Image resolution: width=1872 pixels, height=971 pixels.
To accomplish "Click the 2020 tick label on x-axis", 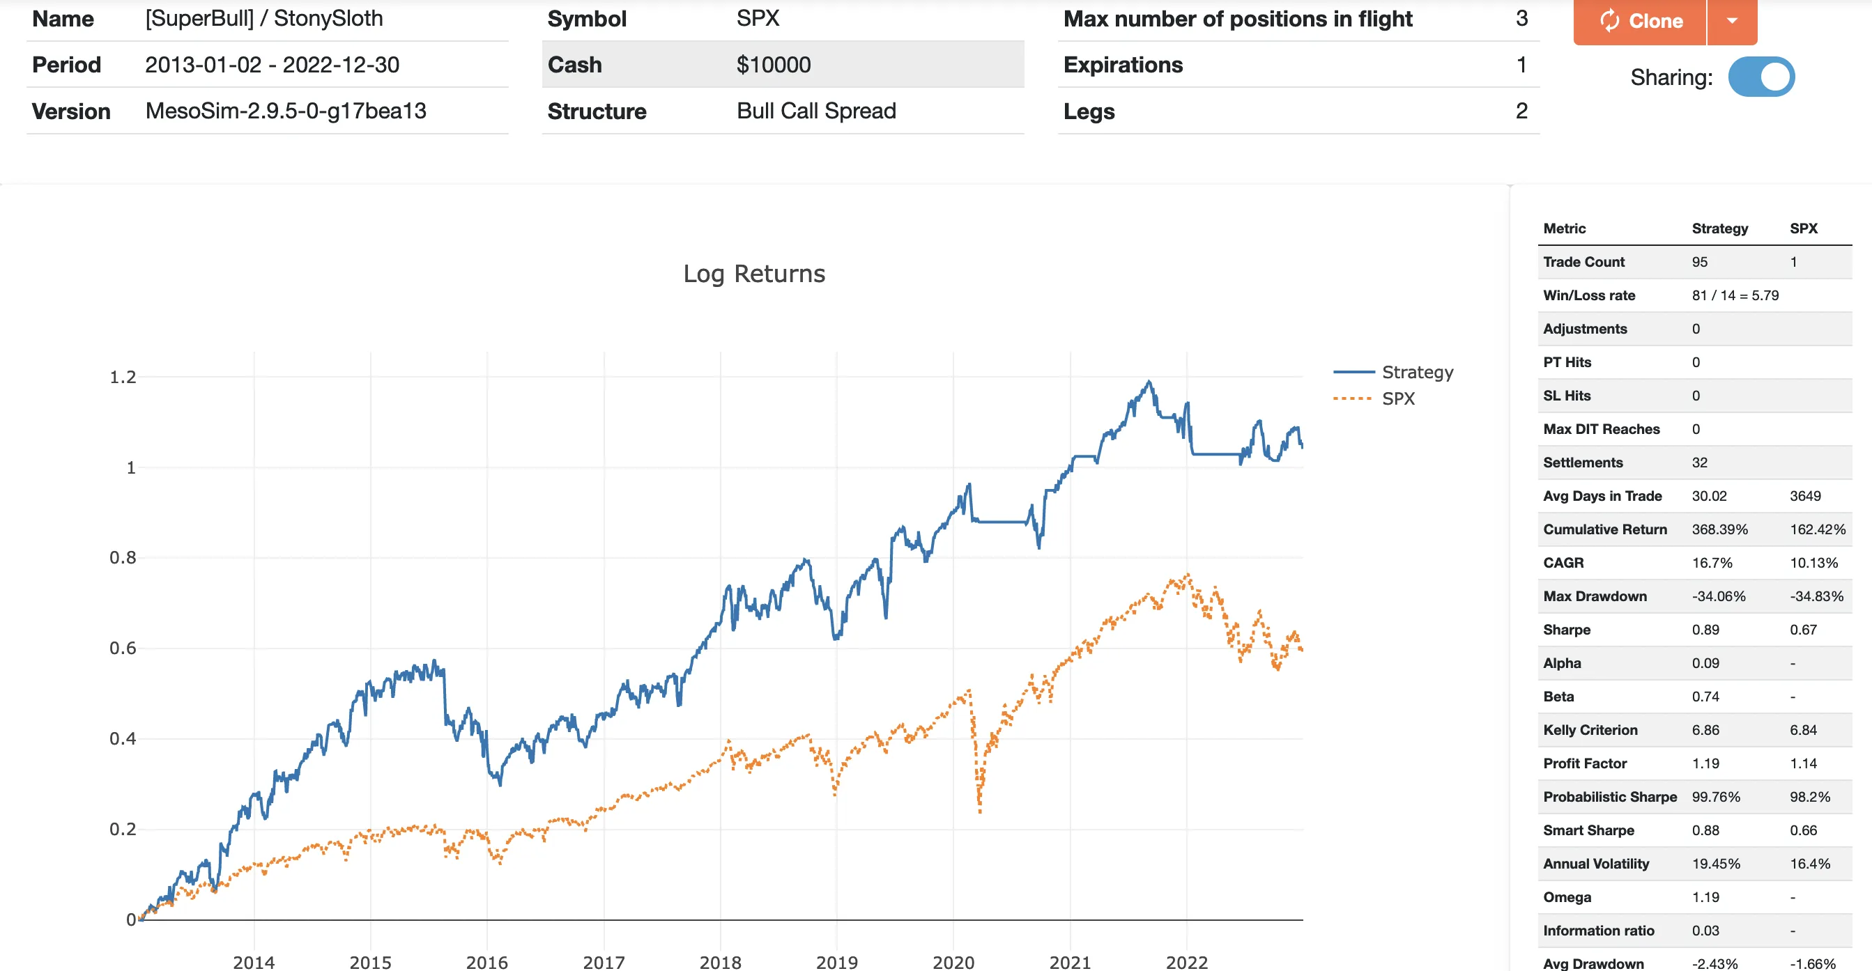I will pos(953,961).
